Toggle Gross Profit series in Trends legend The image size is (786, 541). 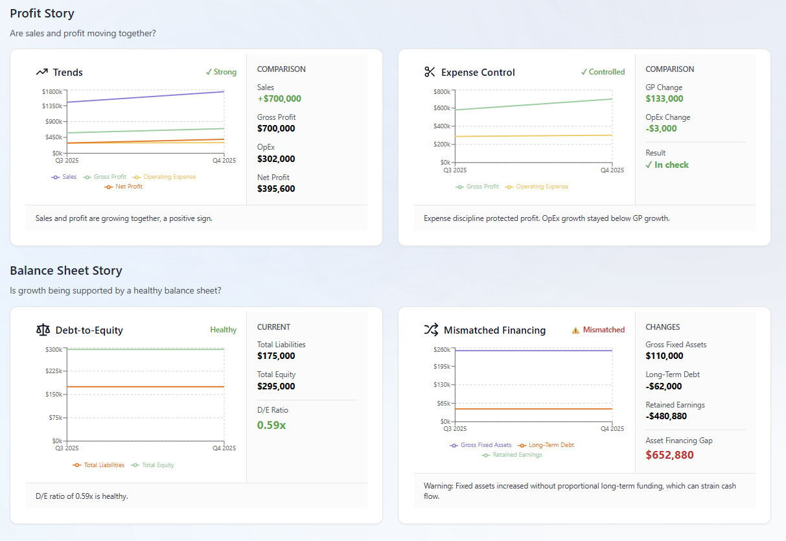[x=105, y=177]
